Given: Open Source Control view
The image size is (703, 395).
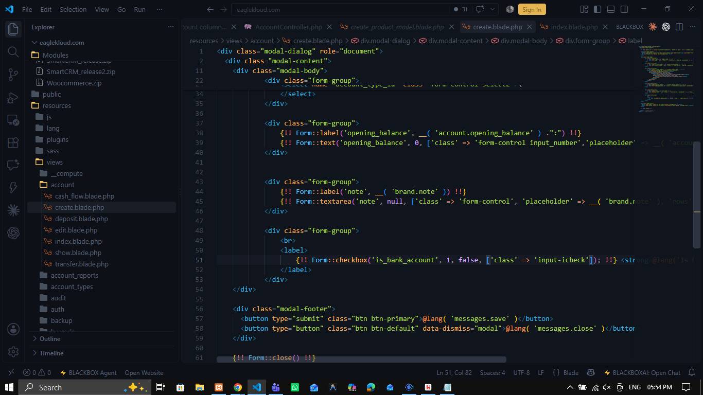Looking at the screenshot, I should 13,75.
